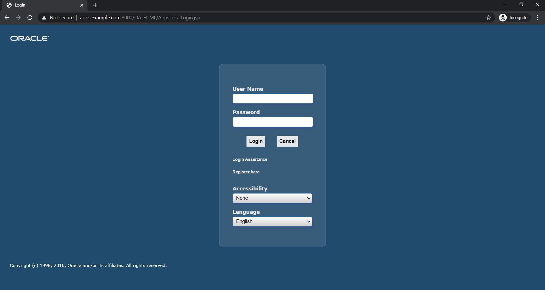This screenshot has width=545, height=290.
Task: Click inside the User Name field
Action: (x=273, y=98)
